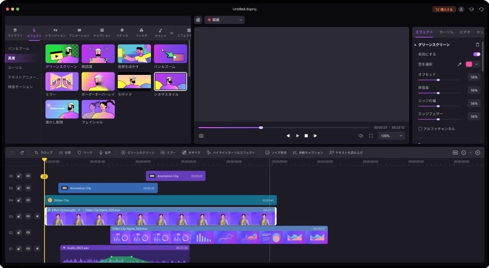The height and width of the screenshot is (268, 489).
Task: Open the 録画 recording dropdown
Action: coord(225,20)
